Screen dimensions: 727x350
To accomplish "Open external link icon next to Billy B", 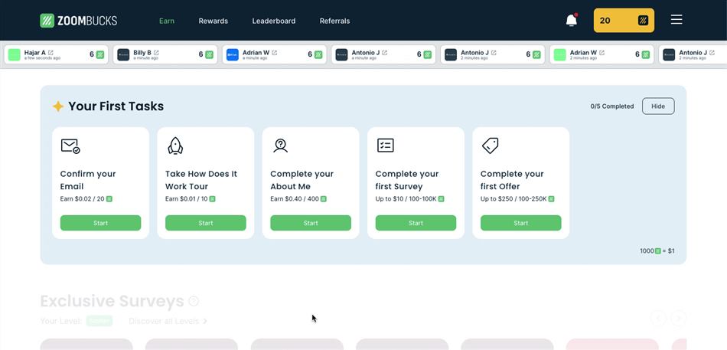I will tap(156, 52).
